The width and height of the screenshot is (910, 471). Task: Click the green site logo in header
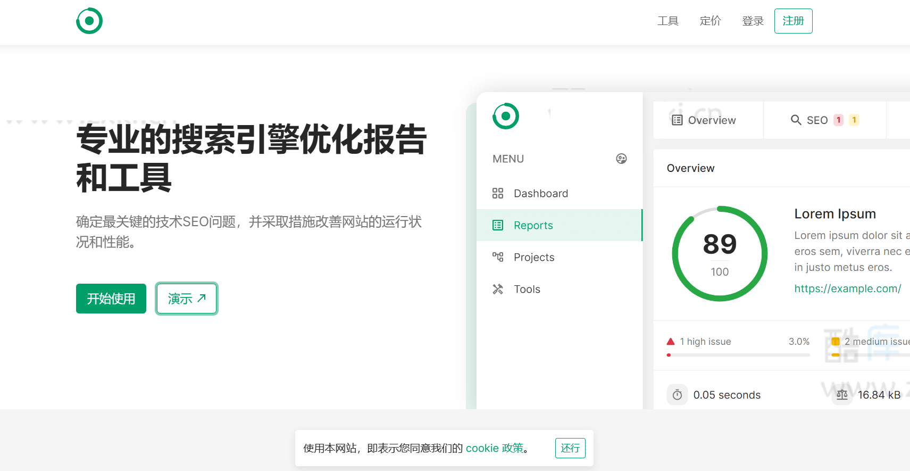pos(89,21)
